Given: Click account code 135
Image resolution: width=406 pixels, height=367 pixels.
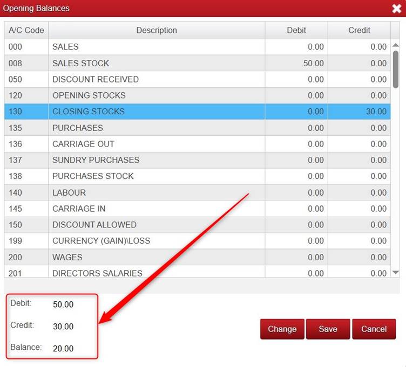Looking at the screenshot, I should tap(15, 128).
